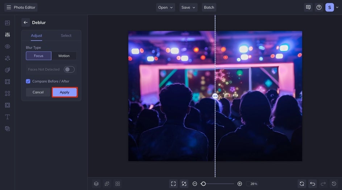Image resolution: width=342 pixels, height=190 pixels.
Task: Open the Open dropdown menu
Action: tap(166, 7)
